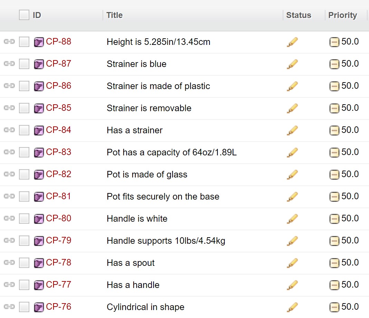Click the pencil status icon for CP-81
This screenshot has width=369, height=318.
click(x=292, y=196)
